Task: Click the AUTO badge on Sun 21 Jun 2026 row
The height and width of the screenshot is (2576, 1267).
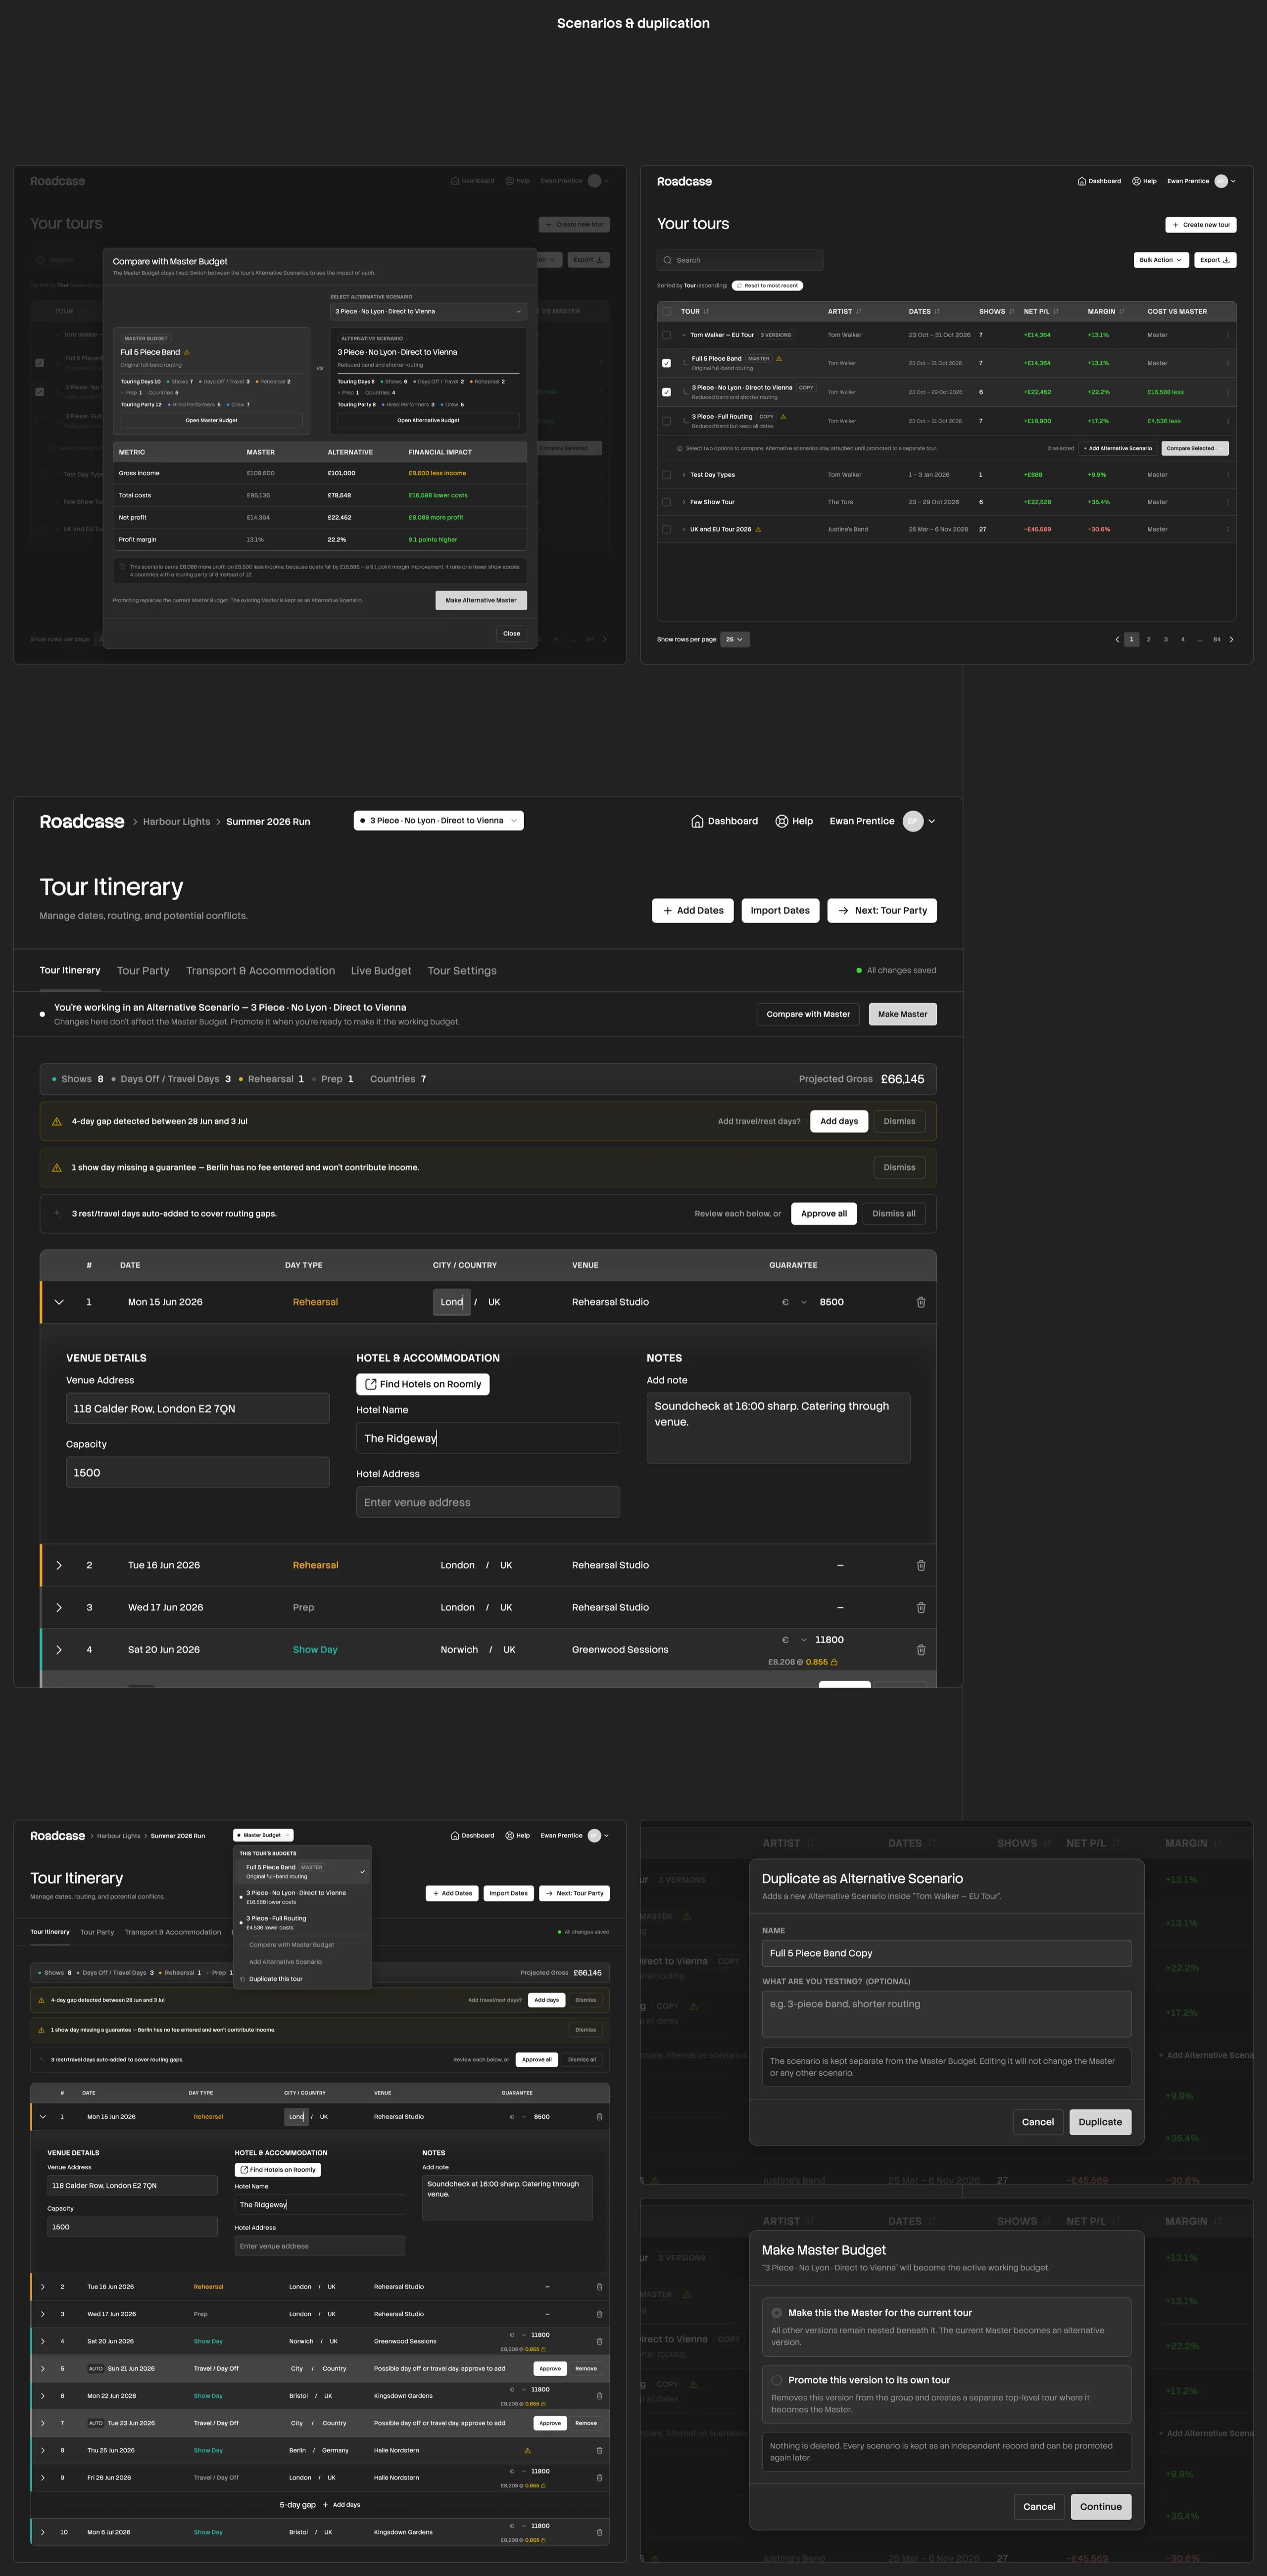Action: coord(96,2368)
